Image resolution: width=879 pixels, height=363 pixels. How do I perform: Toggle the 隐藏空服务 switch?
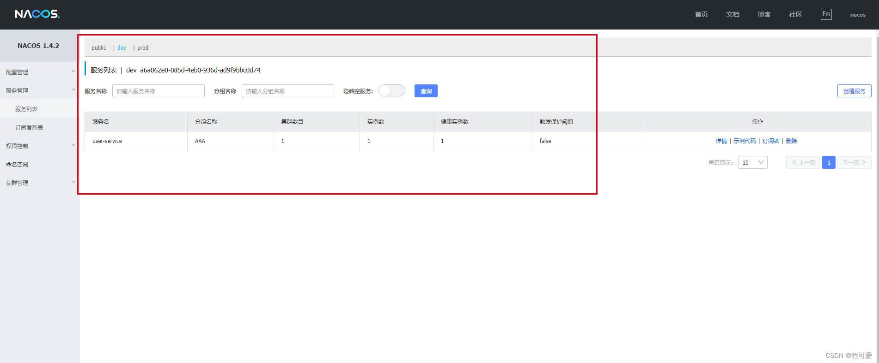392,90
